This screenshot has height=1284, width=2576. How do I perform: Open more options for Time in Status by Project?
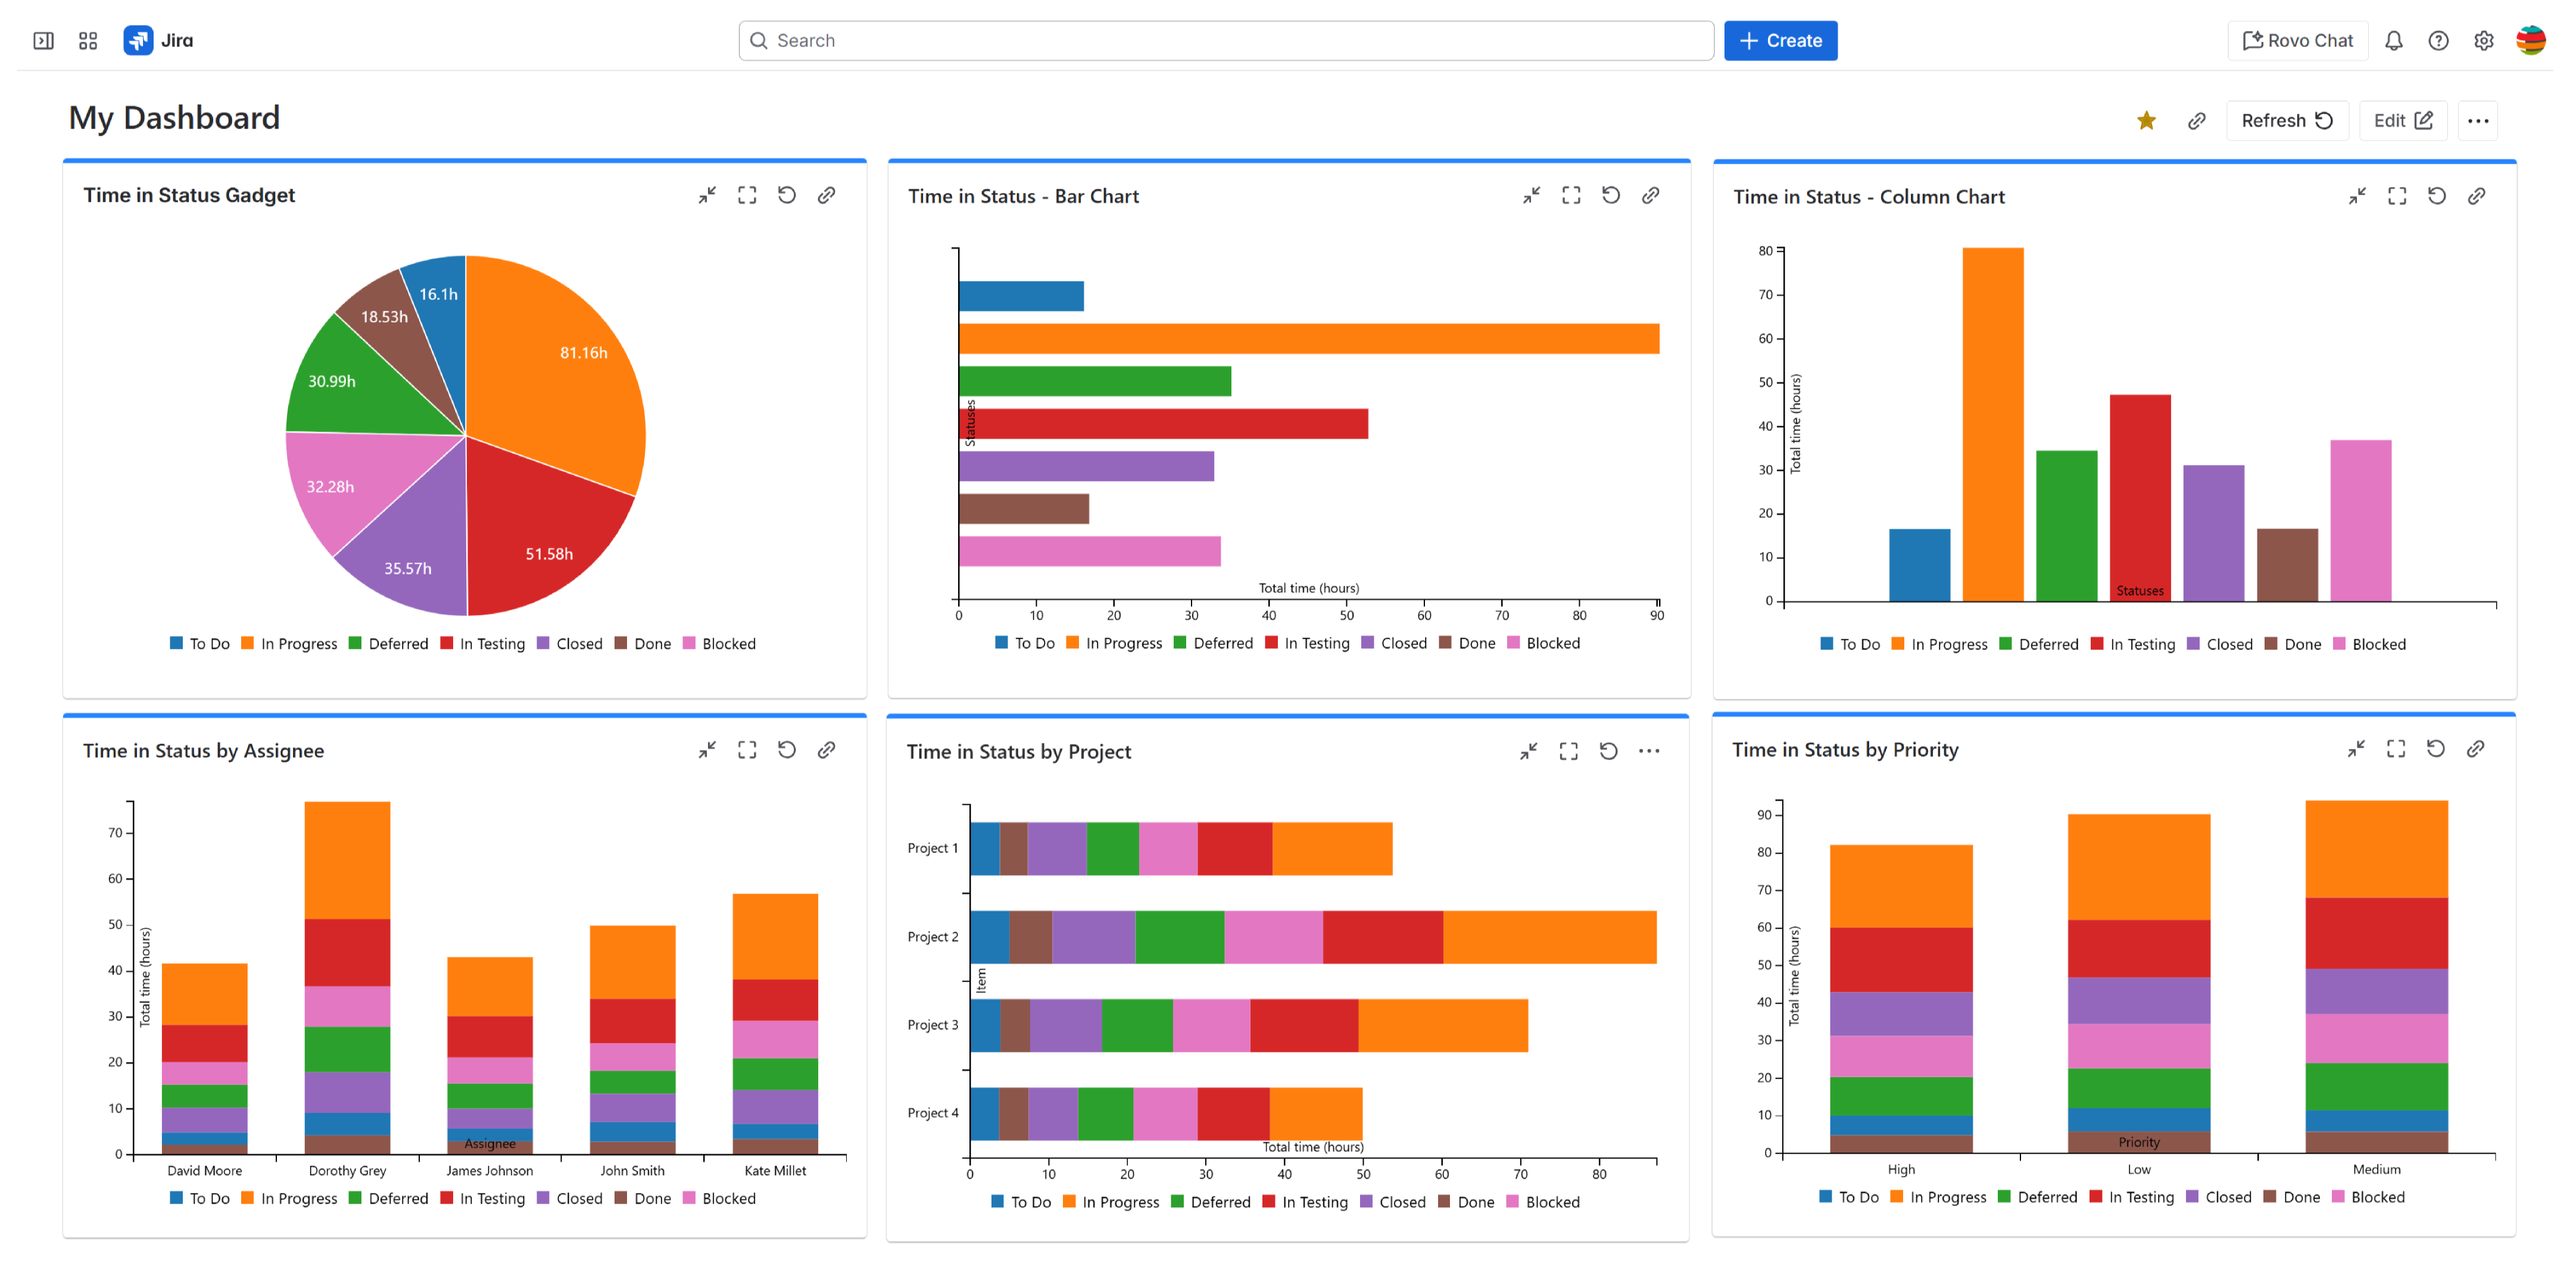(1650, 750)
